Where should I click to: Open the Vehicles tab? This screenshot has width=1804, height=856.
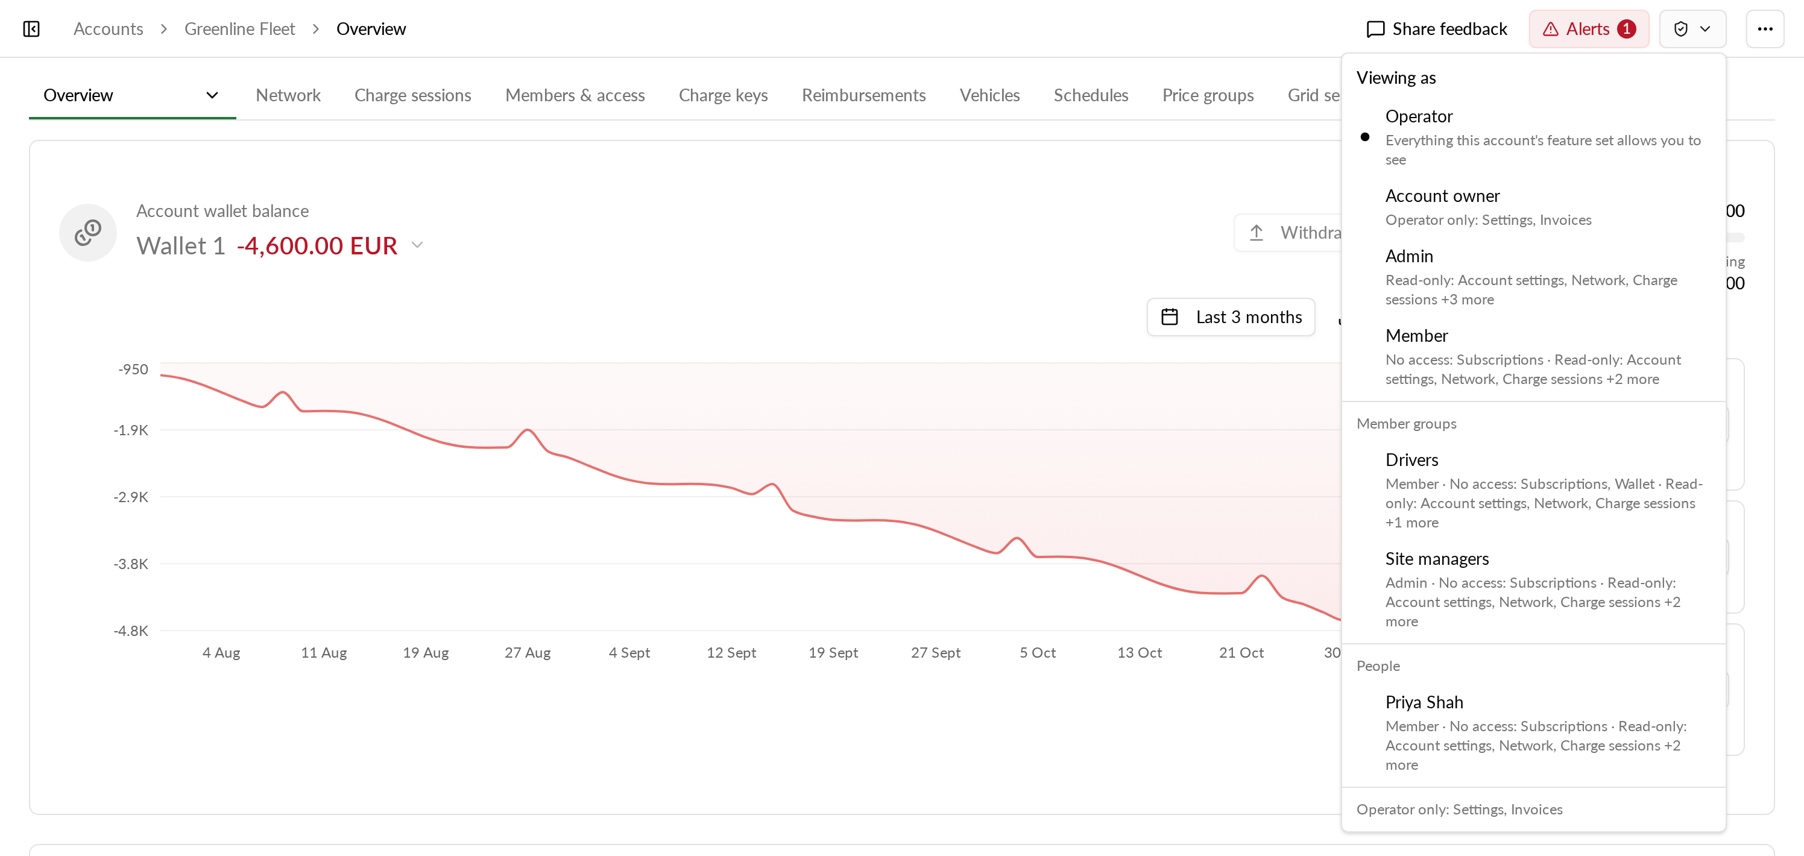click(989, 95)
